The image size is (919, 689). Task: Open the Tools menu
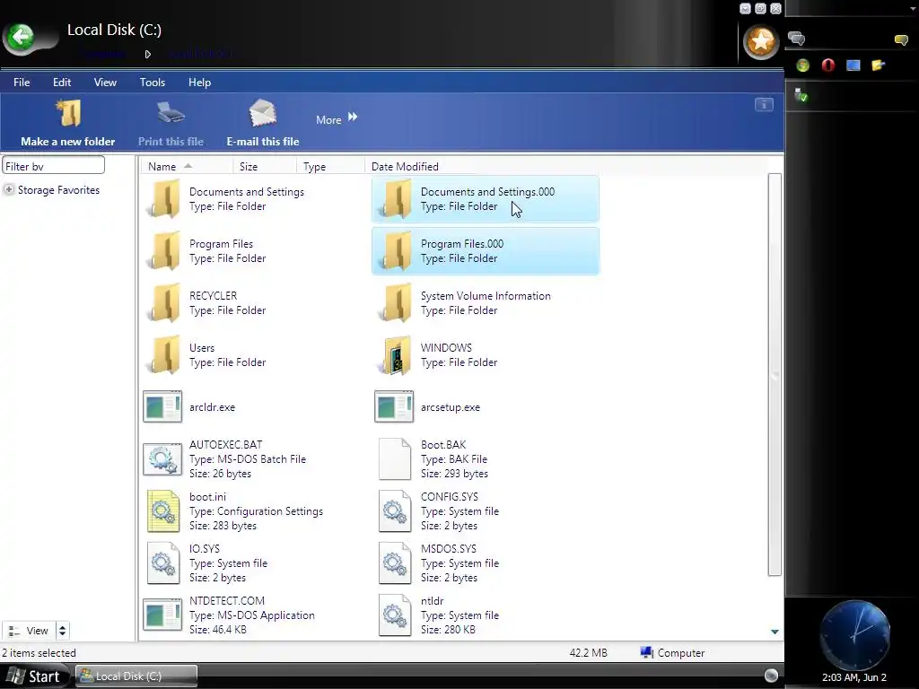153,82
